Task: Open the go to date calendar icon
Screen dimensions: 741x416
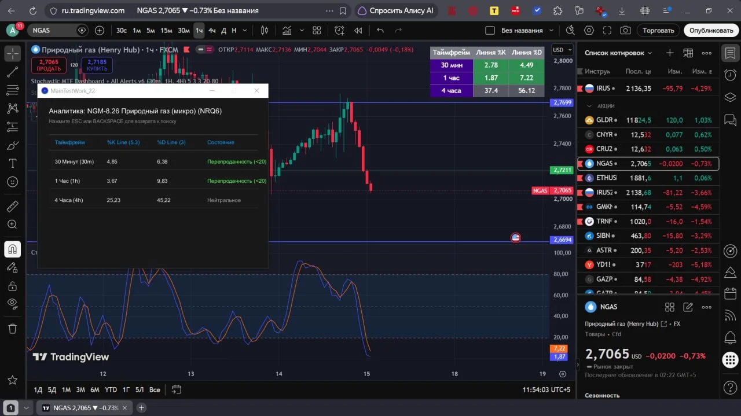Action: 177,389
